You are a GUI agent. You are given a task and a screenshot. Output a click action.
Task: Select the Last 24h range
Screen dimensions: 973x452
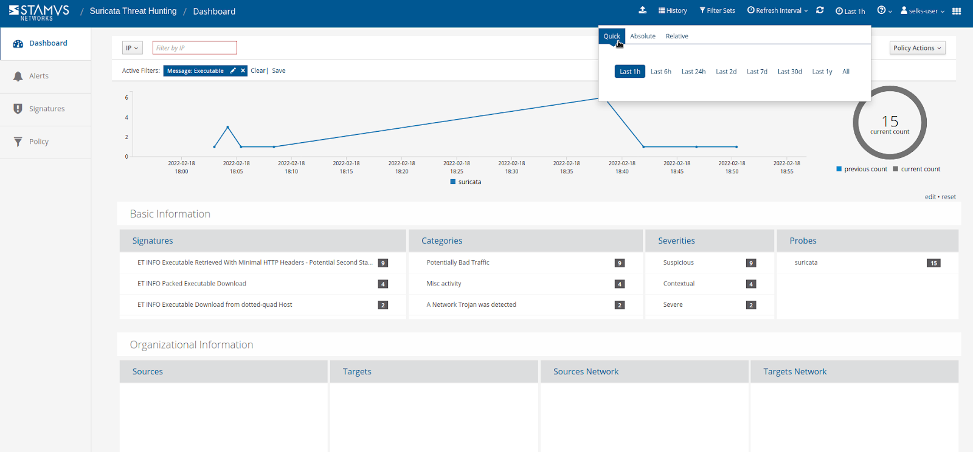[693, 72]
